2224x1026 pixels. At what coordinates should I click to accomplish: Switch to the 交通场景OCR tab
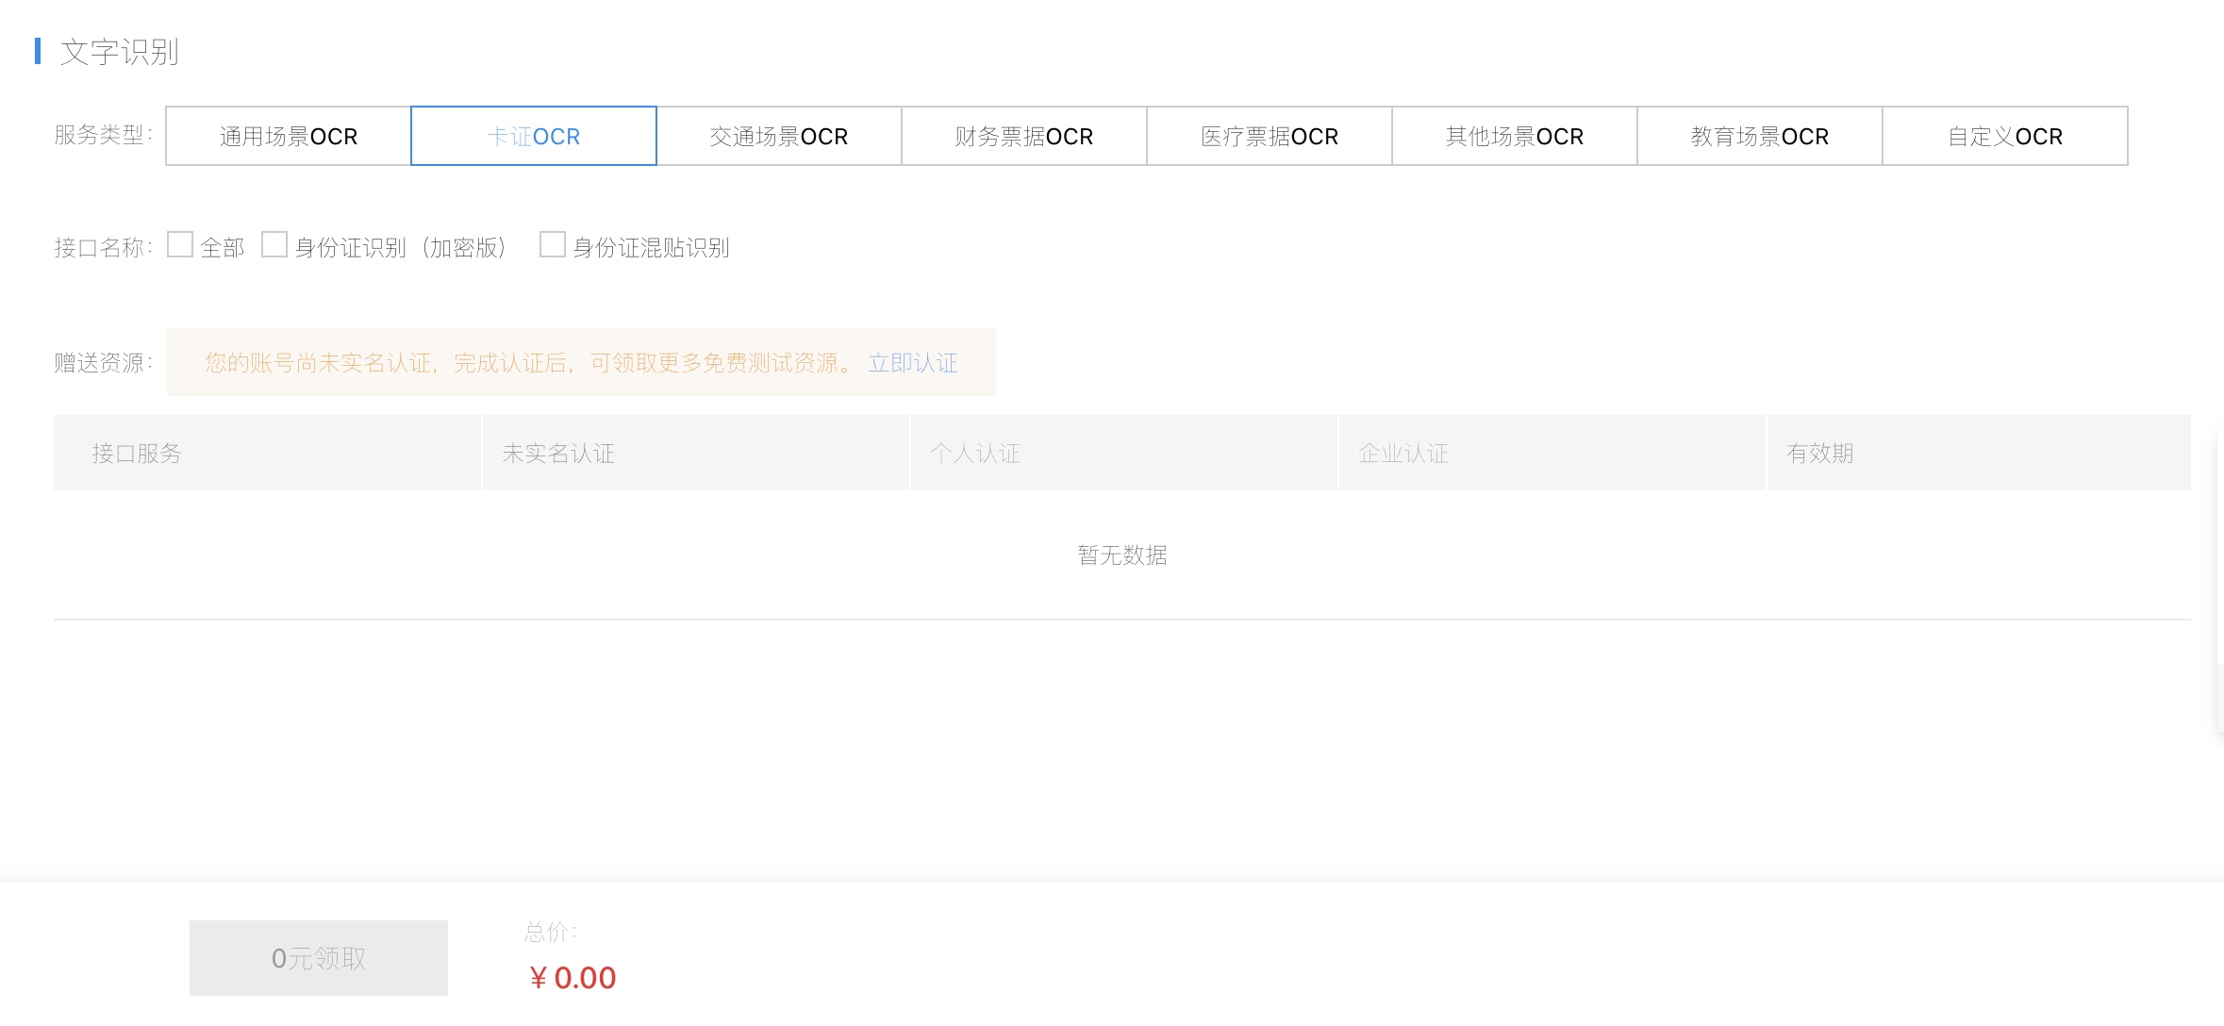point(779,137)
